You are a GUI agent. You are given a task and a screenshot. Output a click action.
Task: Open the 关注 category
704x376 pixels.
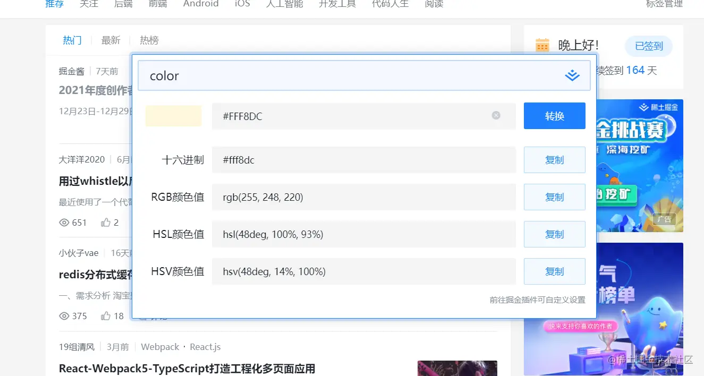click(89, 4)
